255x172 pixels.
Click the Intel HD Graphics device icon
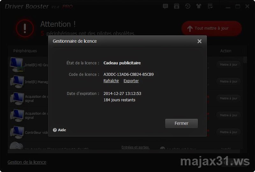tap(17, 64)
